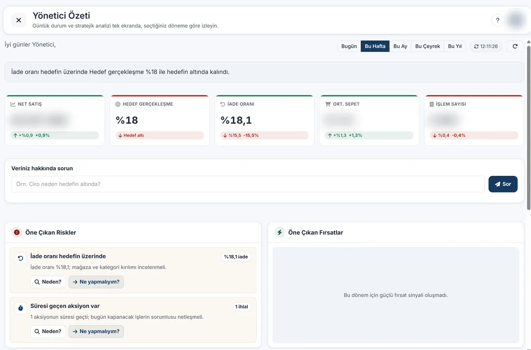Switch to the Bu Yıl period

[x=455, y=46]
